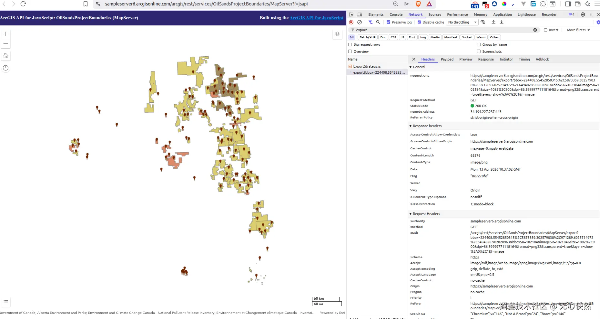Open the time slider widget button

click(x=6, y=68)
